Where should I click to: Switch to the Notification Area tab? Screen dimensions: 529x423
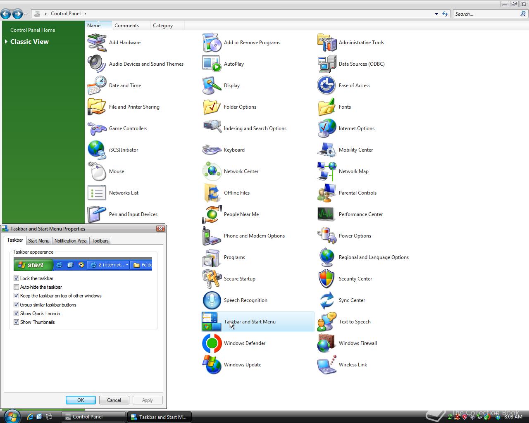tap(70, 241)
